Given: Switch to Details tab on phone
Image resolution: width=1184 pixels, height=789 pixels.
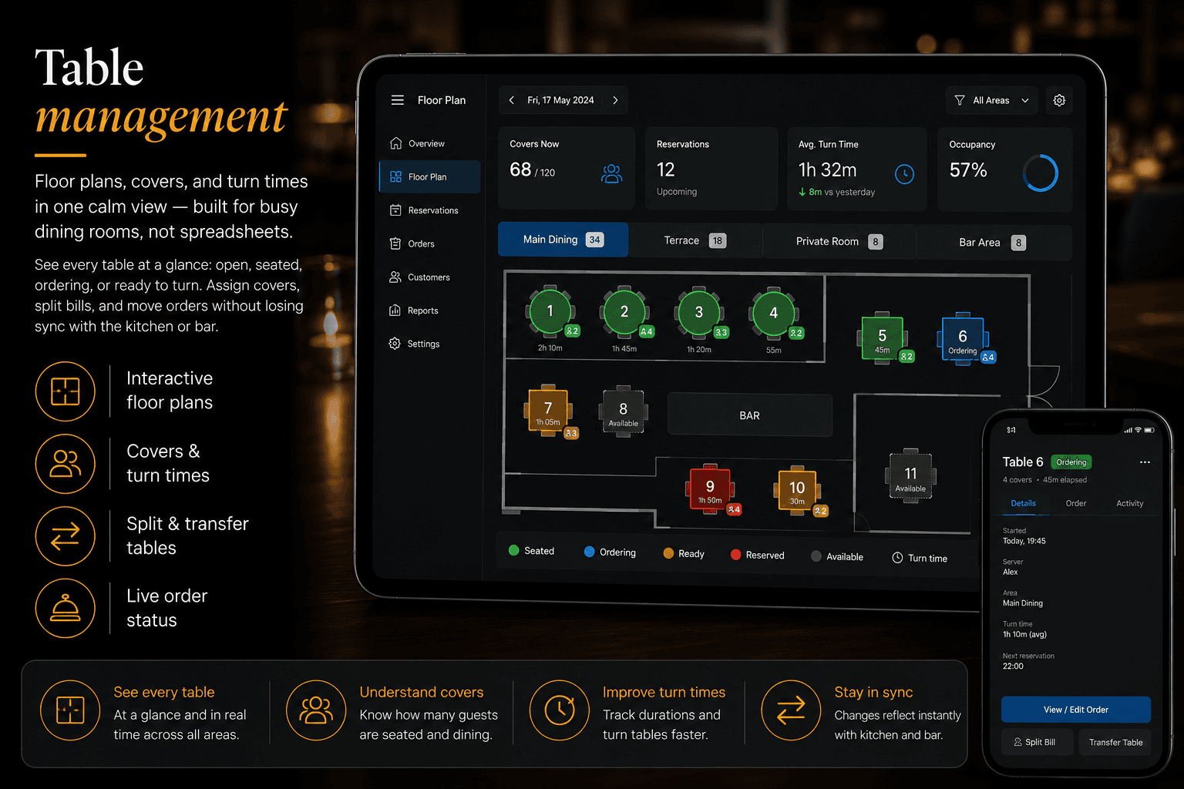Looking at the screenshot, I should (1023, 503).
